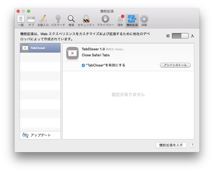Open the パスワード (Passwords) key pane
The image size is (214, 173).
point(58,21)
